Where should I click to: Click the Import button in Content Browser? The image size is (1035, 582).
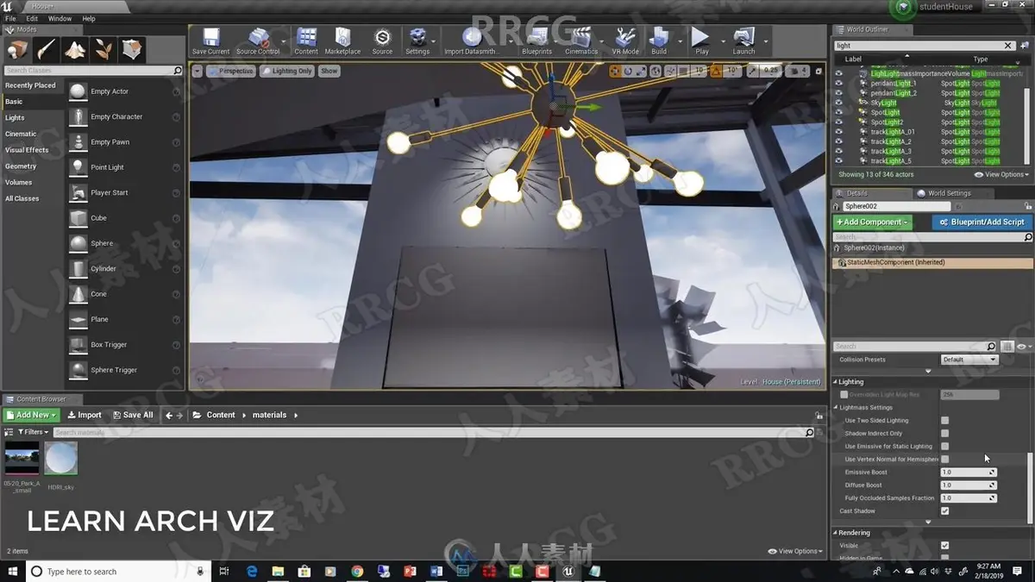tap(85, 415)
